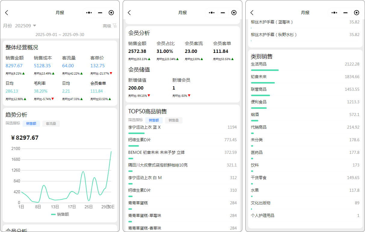This screenshot has width=365, height=232.
Task: Open the 月份 202509 dropdown arrow
Action: coord(34,26)
